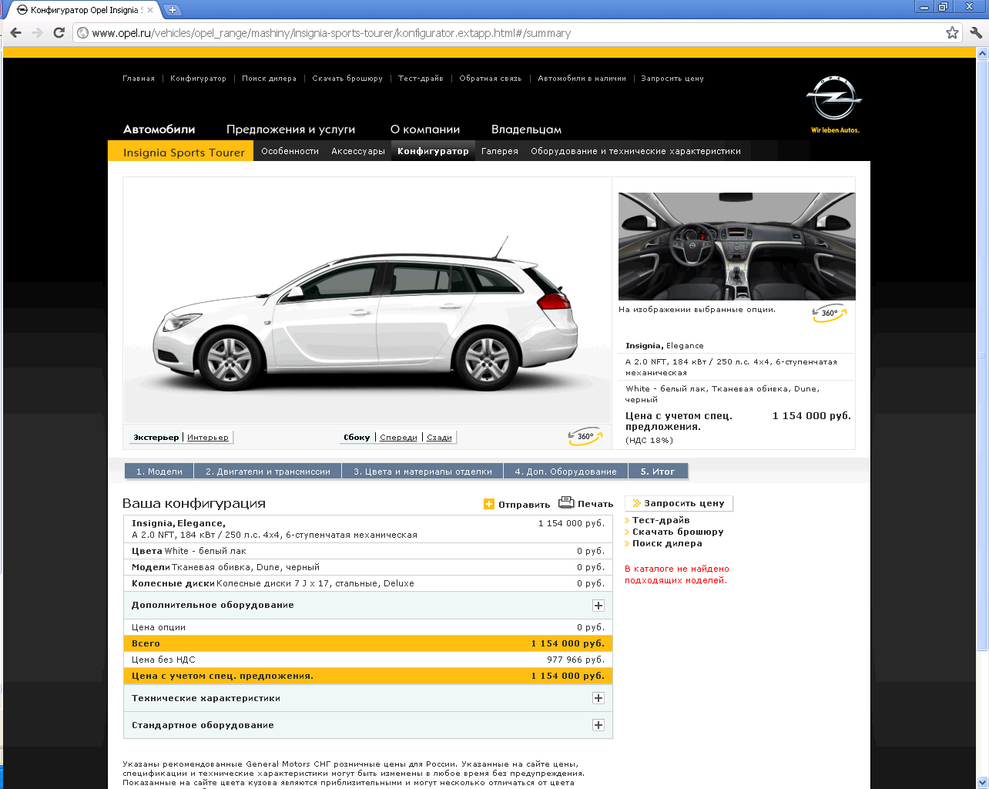The width and height of the screenshot is (989, 789).
Task: Click the sidebar Тест-драйв link
Action: pos(661,520)
